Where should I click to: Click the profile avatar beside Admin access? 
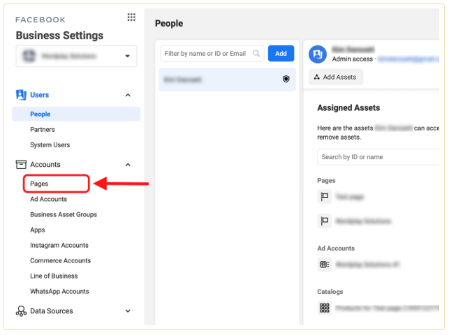[318, 54]
